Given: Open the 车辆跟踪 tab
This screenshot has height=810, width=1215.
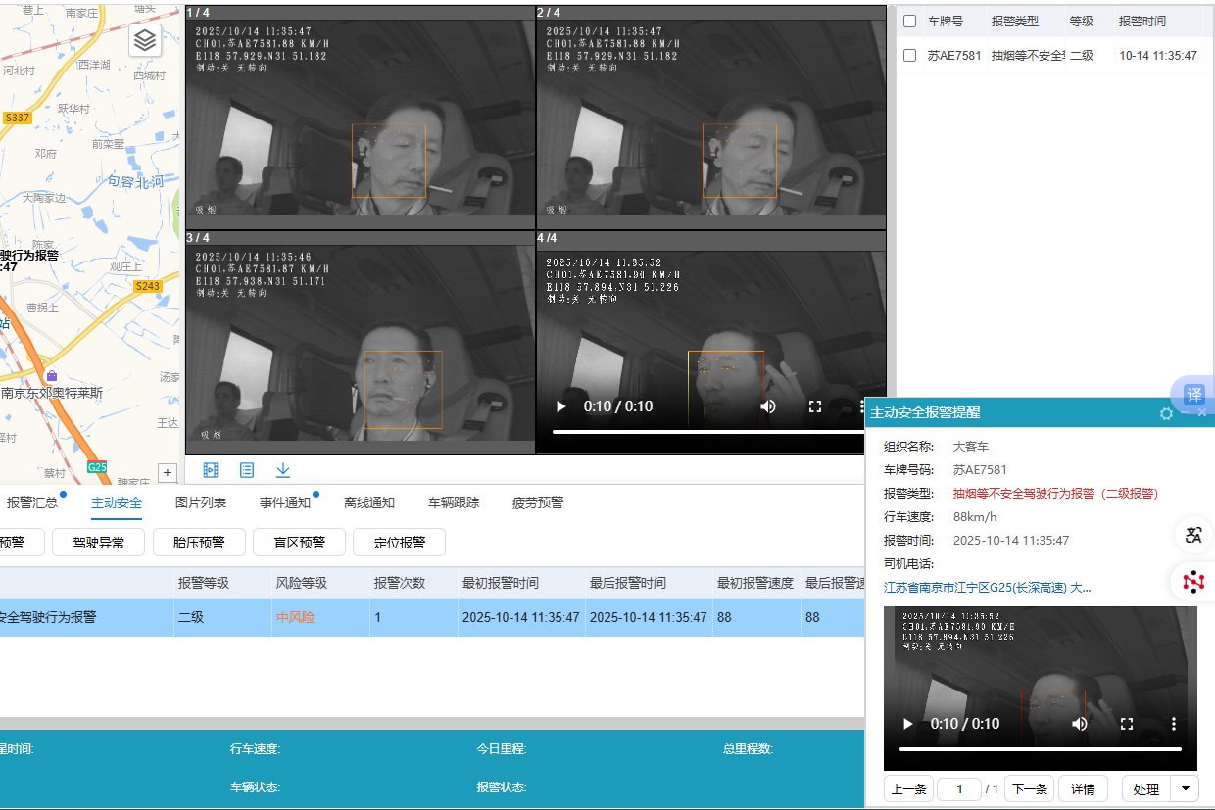Looking at the screenshot, I should coord(454,502).
